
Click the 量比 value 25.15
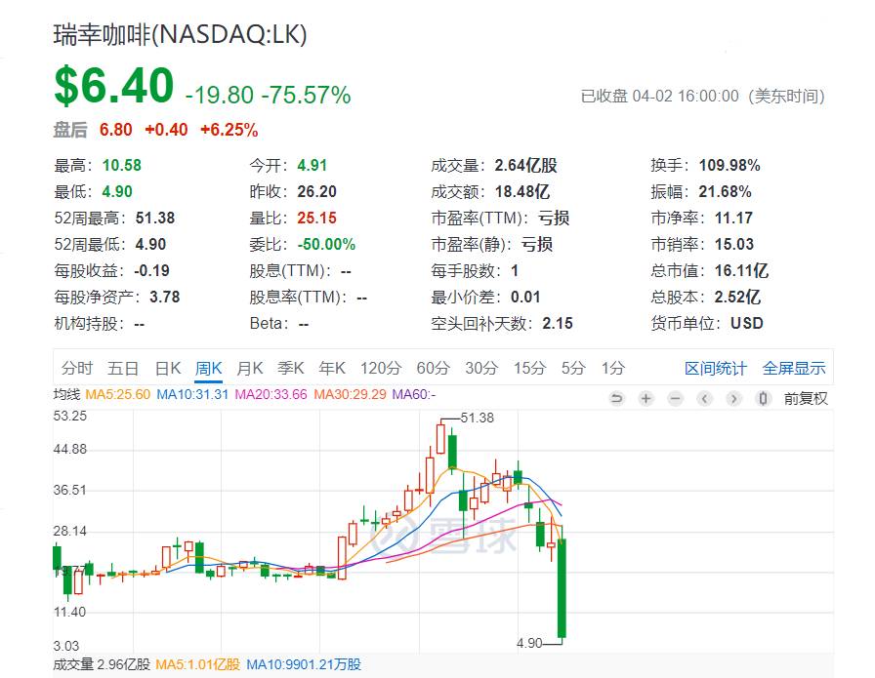pyautogui.click(x=317, y=218)
